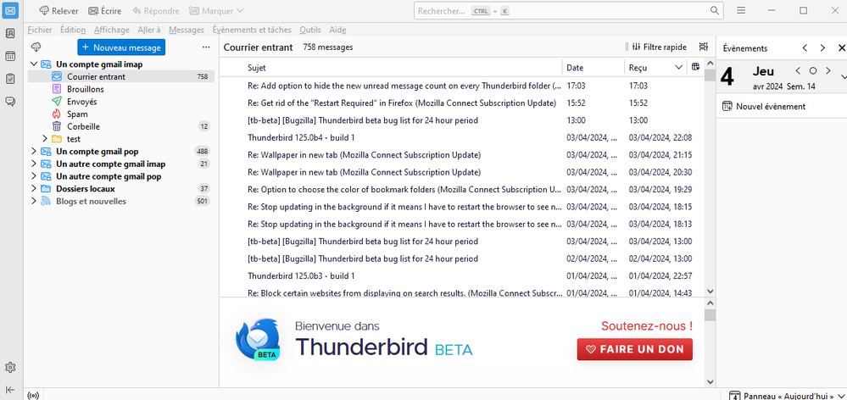Open the Tasks space icon
Viewport: 847px width, 400px height.
(10, 79)
